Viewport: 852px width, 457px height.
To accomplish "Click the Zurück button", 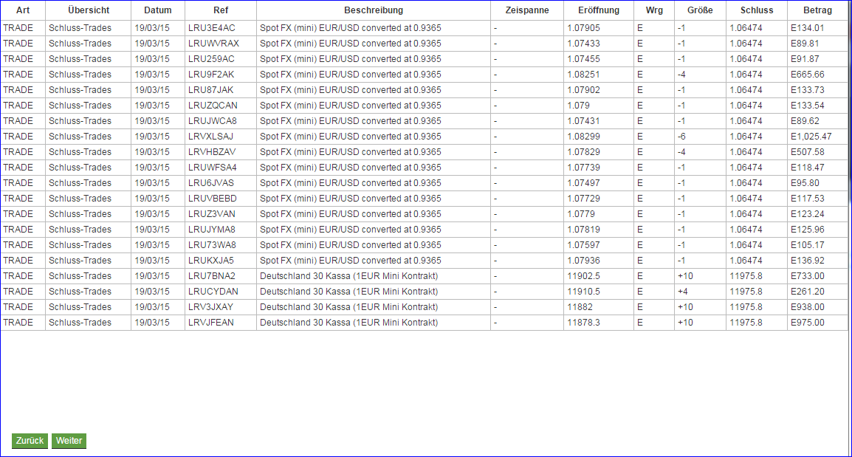I will pyautogui.click(x=30, y=441).
